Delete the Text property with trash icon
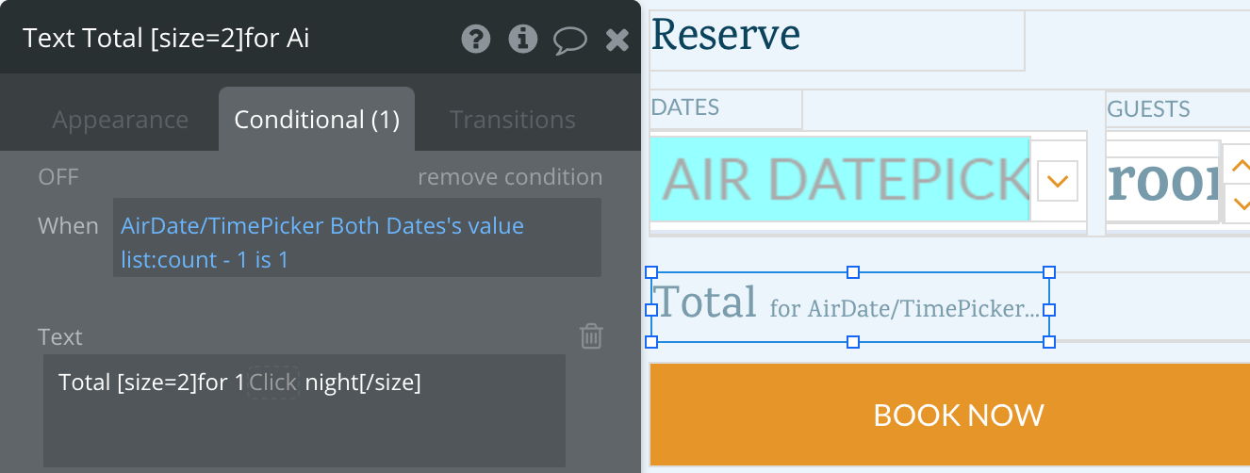The image size is (1250, 473). [591, 336]
